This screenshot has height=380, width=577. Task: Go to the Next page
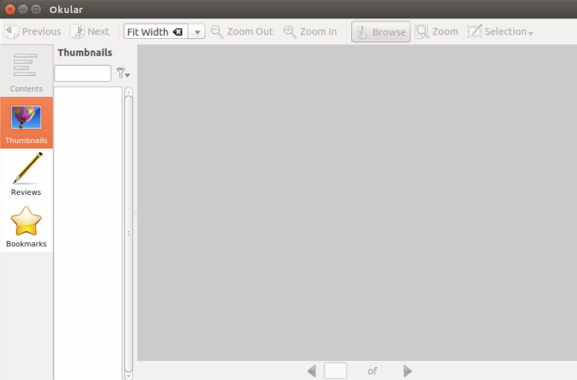pos(90,31)
